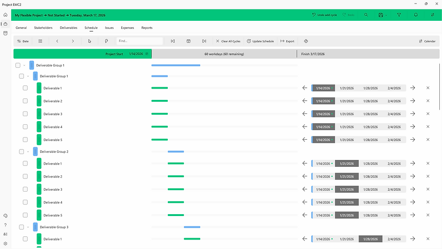Screen dimensions: 442x249
Task: Check Deliverable 2 under Group 2
Action: click(x=25, y=176)
